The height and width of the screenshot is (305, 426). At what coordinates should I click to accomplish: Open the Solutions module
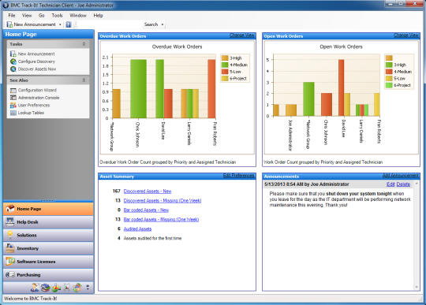pos(48,236)
